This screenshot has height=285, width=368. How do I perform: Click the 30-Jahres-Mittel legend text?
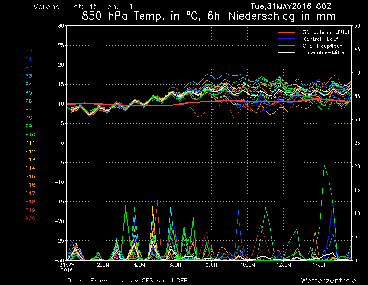point(326,33)
